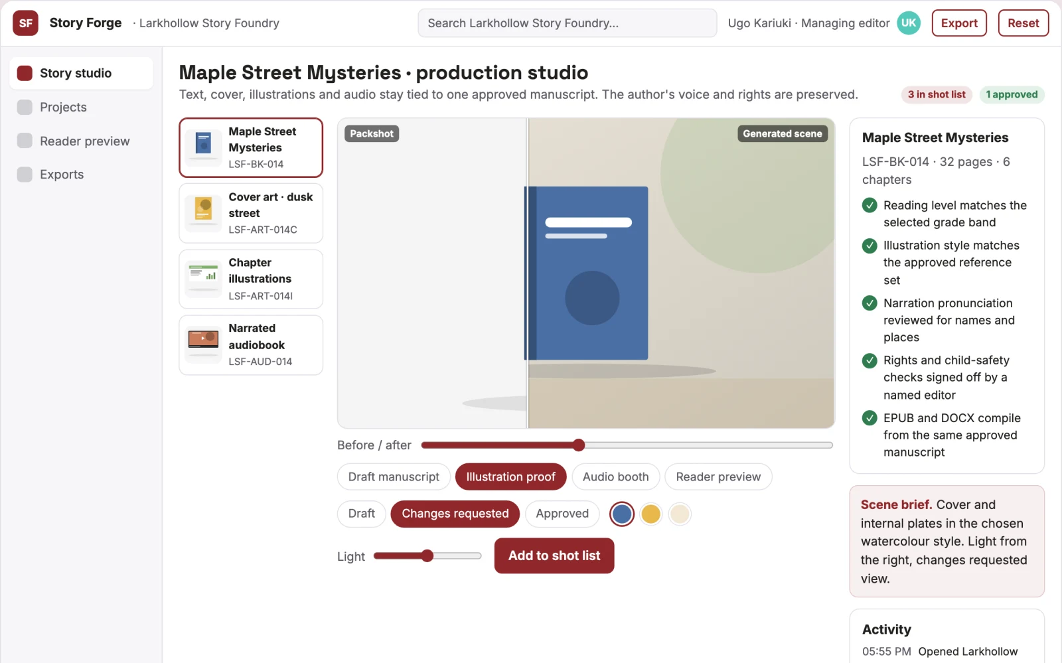Click the Export button

click(x=959, y=23)
